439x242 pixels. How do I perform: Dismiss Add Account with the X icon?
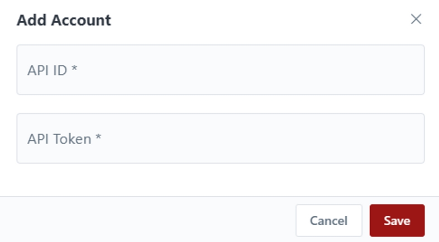point(416,19)
